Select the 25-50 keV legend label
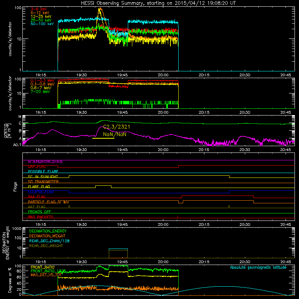 coord(41,20)
